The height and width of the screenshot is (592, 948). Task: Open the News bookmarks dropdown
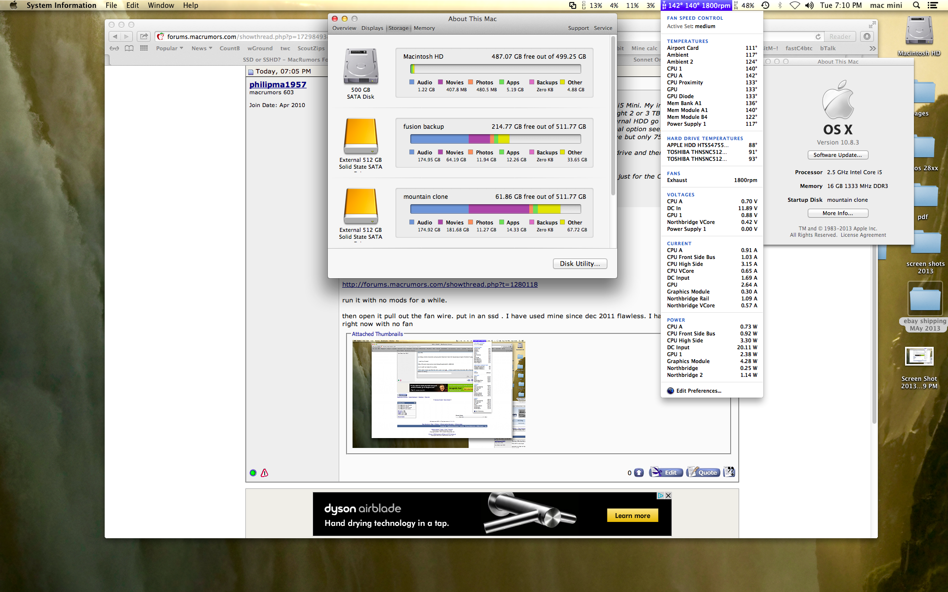pos(201,48)
